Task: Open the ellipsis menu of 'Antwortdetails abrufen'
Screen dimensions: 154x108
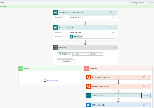Action: pyautogui.click(x=115, y=28)
